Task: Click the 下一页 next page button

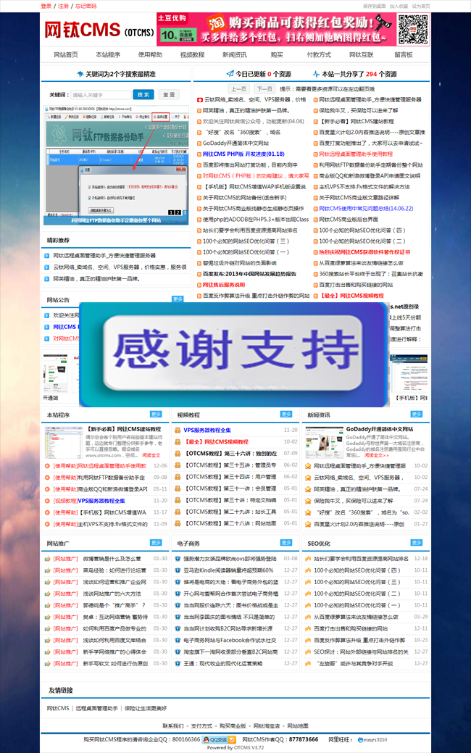Action: point(264,89)
